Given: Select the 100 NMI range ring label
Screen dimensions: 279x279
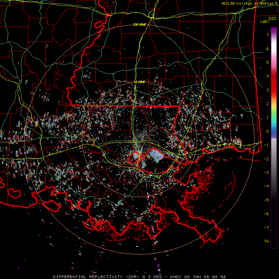Looking at the screenshot, I should point(139,24).
